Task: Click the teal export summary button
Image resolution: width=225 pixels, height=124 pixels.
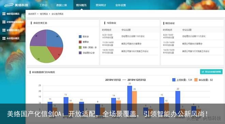Action: [x=211, y=72]
